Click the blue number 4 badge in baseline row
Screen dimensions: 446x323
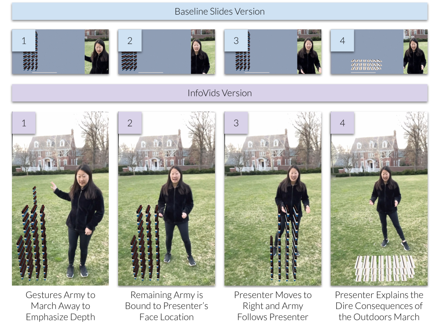(x=342, y=40)
